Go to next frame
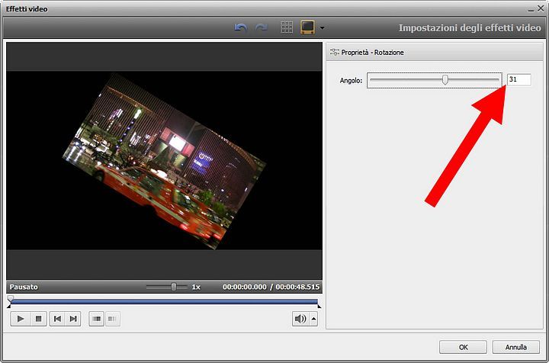Image resolution: width=549 pixels, height=363 pixels. coord(73,319)
